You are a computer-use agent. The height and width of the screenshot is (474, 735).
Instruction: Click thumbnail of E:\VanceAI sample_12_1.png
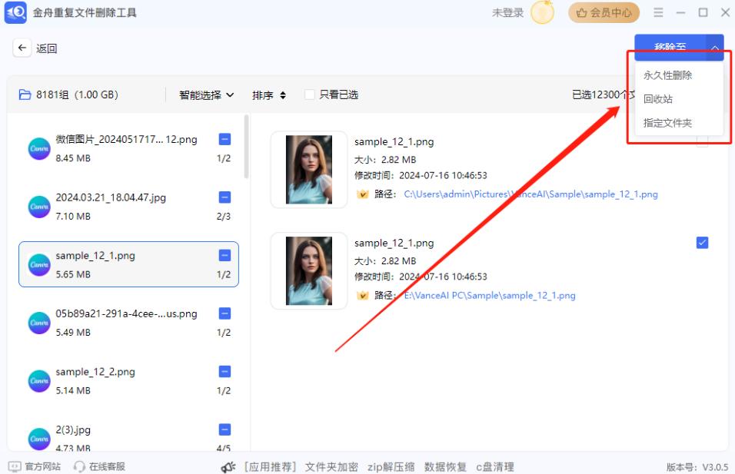[309, 270]
